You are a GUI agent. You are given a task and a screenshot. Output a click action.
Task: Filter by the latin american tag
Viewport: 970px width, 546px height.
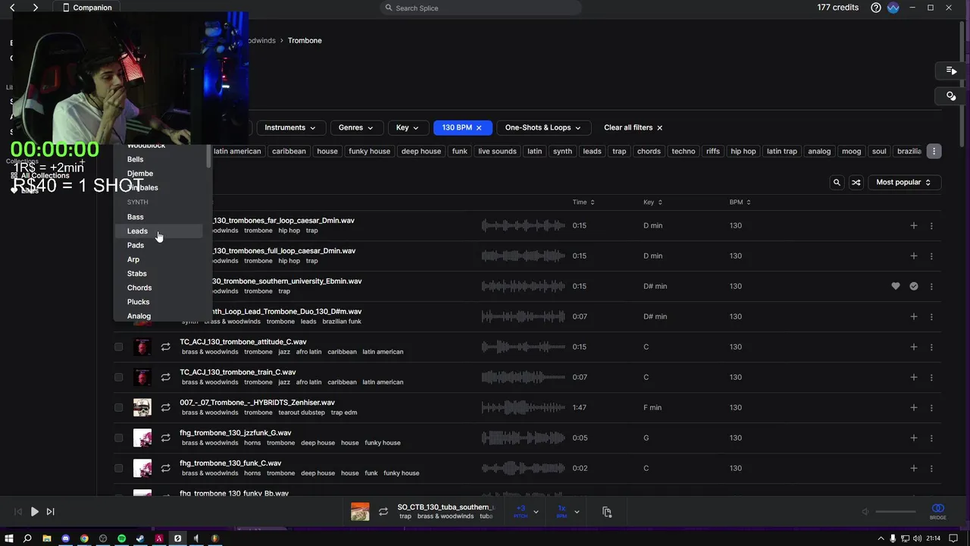click(237, 151)
